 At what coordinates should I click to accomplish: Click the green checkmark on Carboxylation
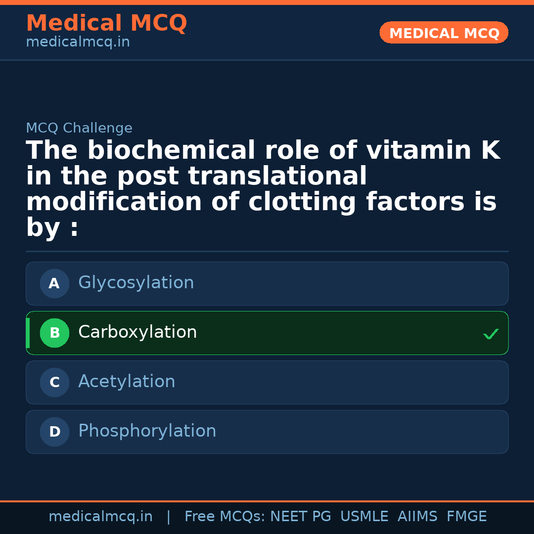click(490, 334)
